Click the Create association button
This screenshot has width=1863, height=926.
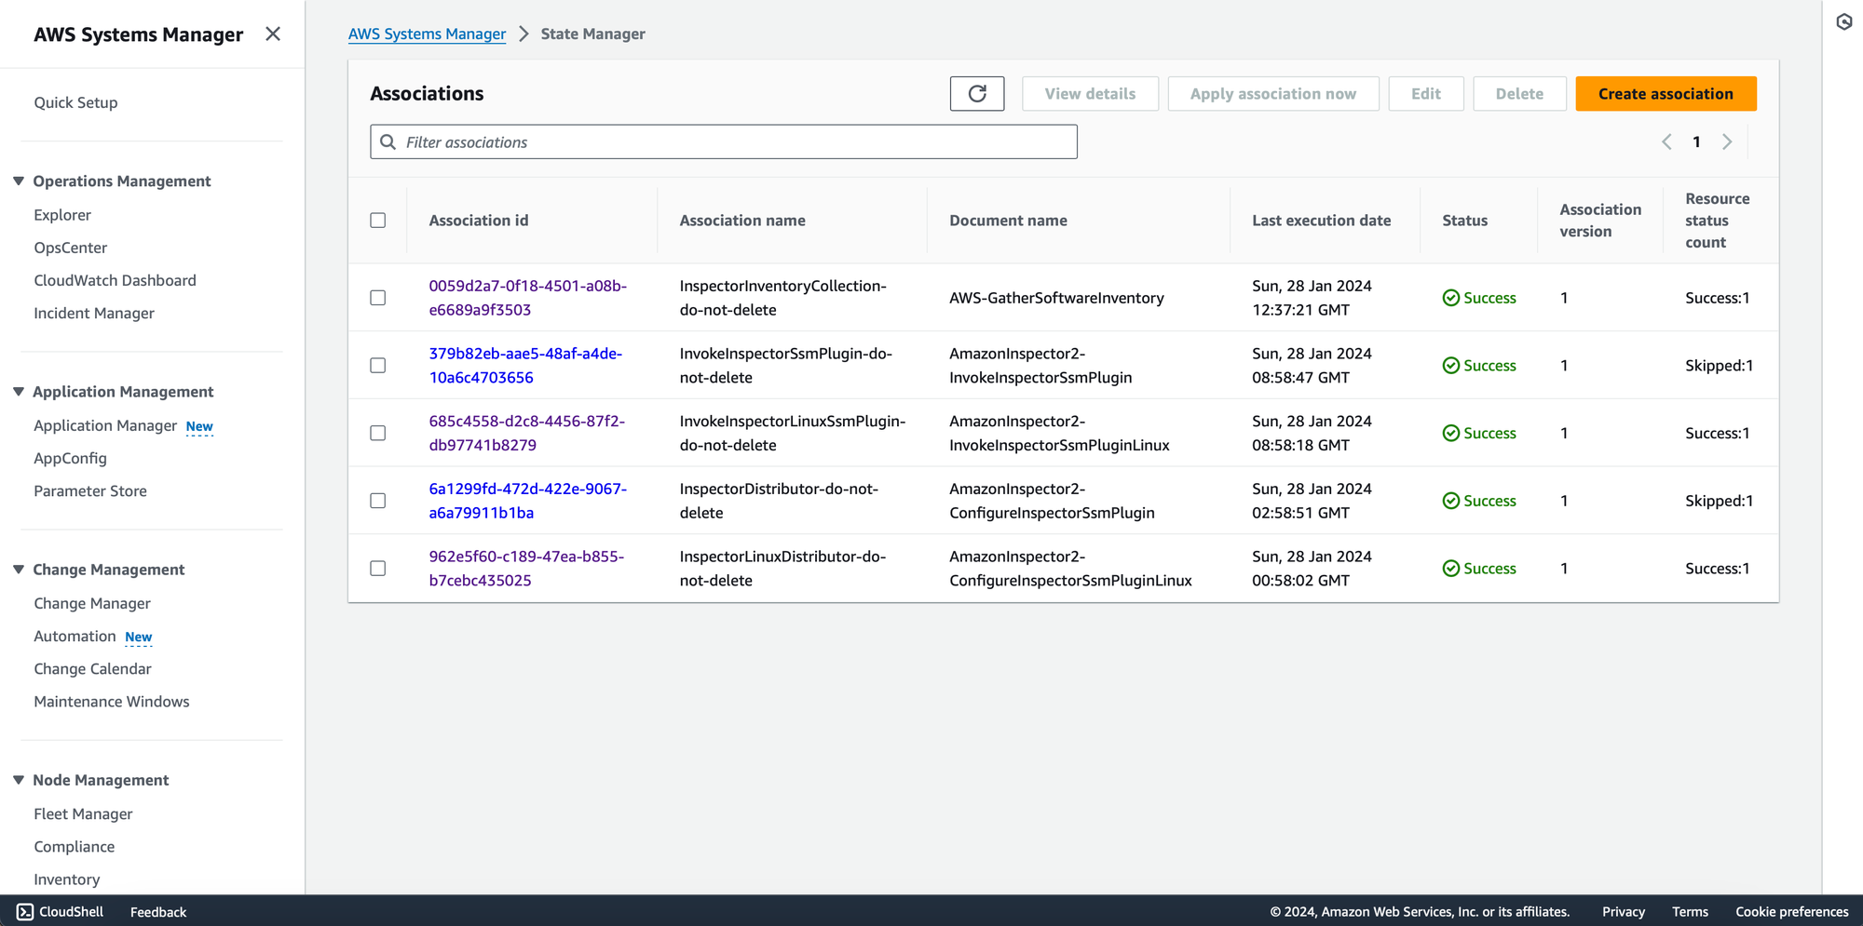[x=1666, y=94]
